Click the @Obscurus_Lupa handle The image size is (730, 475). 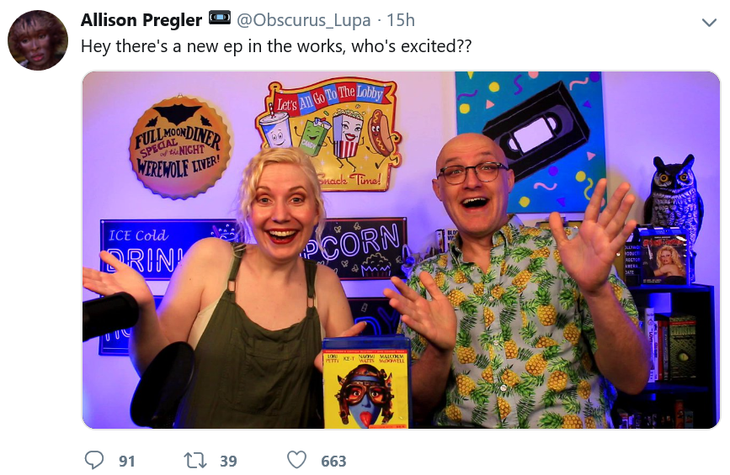[x=304, y=20]
